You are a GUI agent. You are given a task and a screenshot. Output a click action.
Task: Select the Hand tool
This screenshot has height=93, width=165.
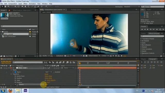5,6
